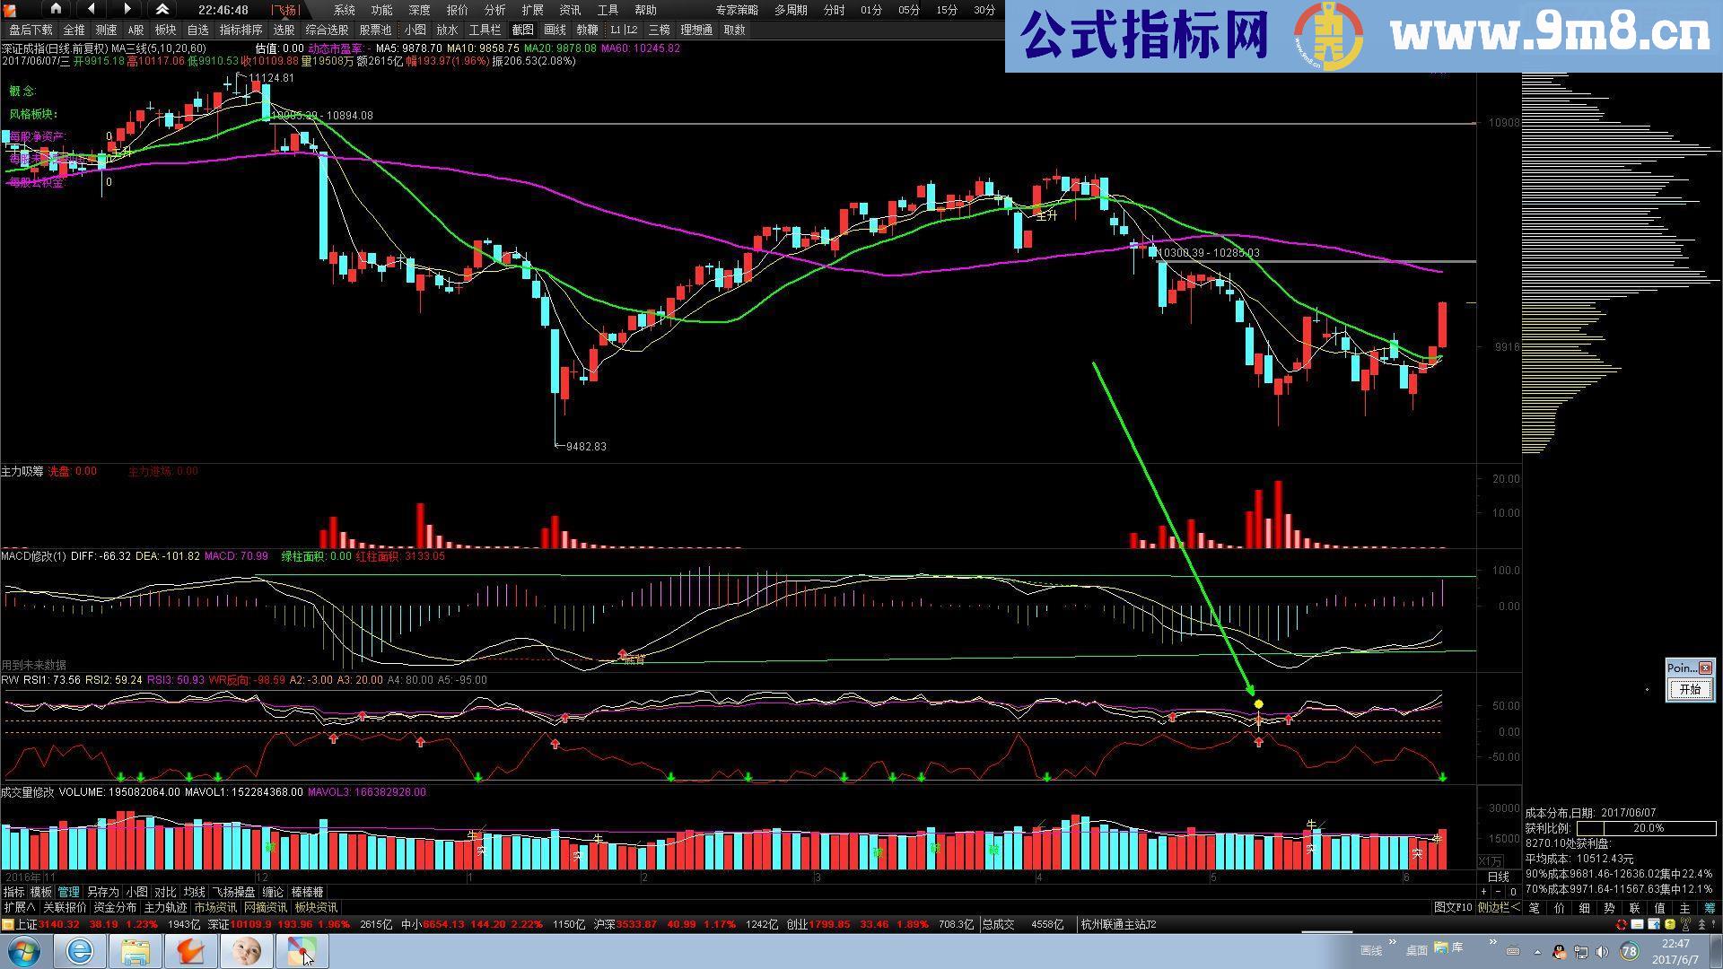Collapse the sidebar via 侧边栏<
The image size is (1723, 969).
1499,908
